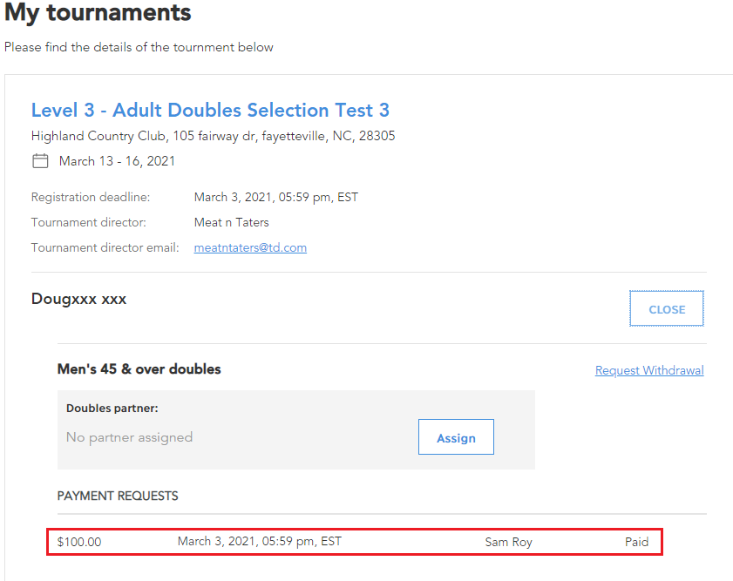Click the calendar icon beside March 13 - 16
The image size is (733, 581).
40,161
